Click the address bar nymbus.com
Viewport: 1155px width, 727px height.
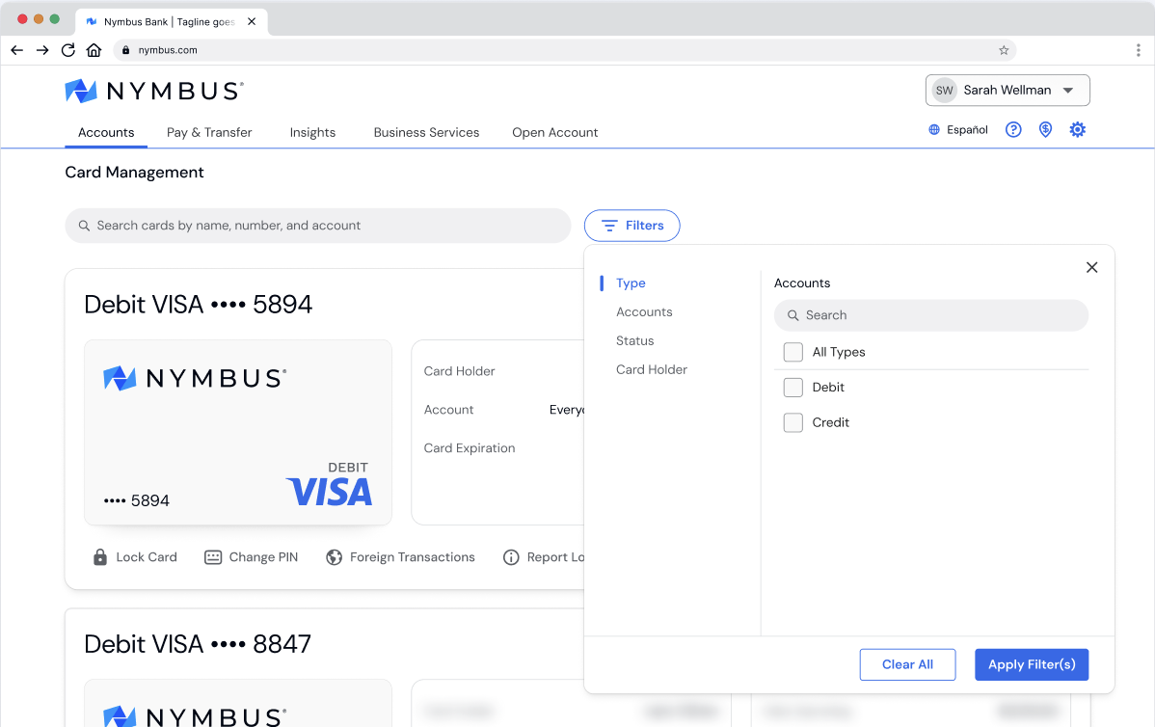564,50
